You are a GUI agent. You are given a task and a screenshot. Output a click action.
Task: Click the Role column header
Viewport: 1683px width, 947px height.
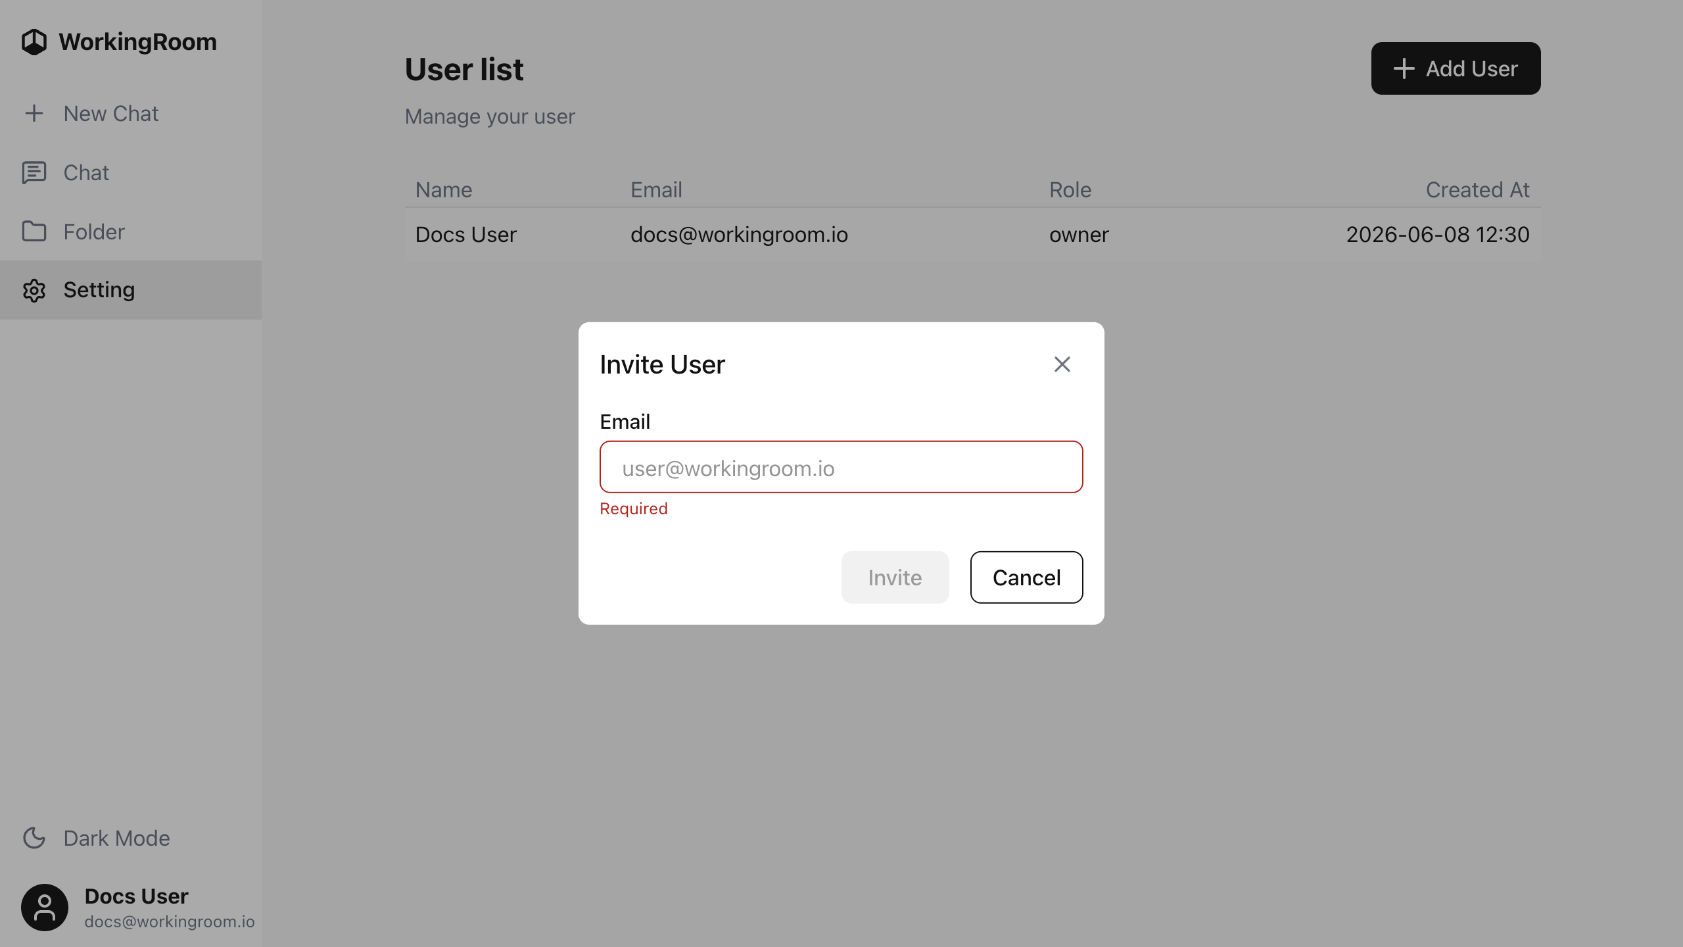point(1070,189)
